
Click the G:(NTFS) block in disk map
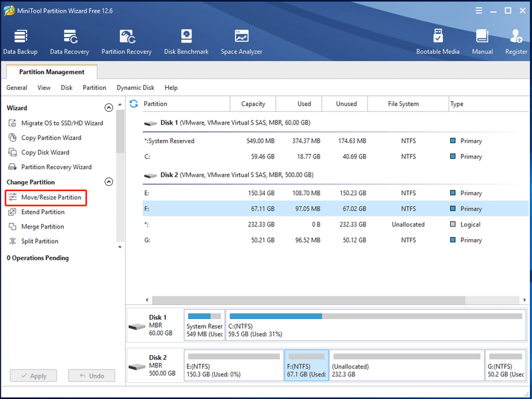505,365
